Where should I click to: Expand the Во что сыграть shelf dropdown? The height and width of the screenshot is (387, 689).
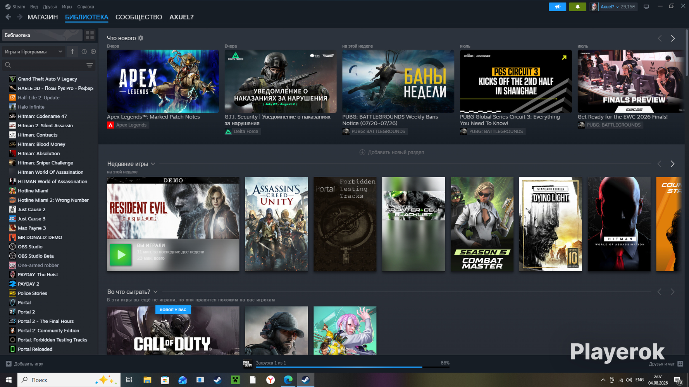(x=155, y=292)
